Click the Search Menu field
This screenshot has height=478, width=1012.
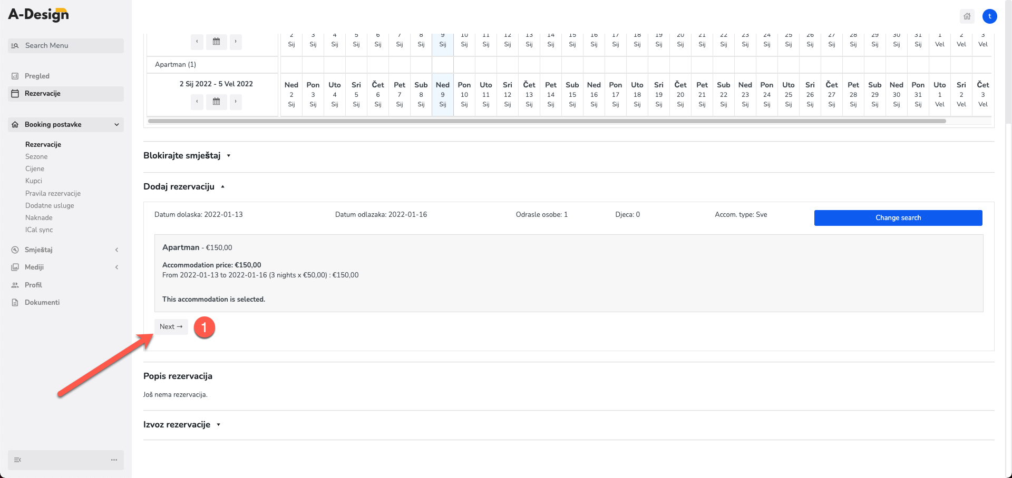tap(66, 45)
